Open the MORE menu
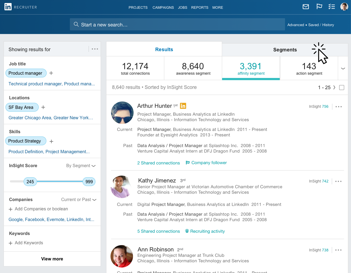The image size is (351, 273). [218, 7]
